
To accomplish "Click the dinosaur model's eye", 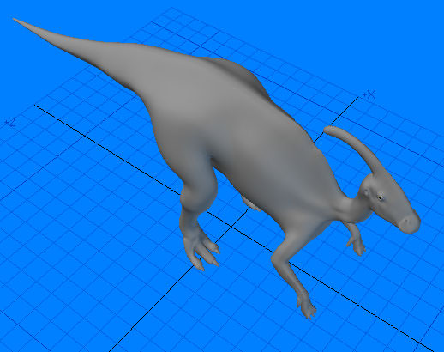I will [x=381, y=197].
